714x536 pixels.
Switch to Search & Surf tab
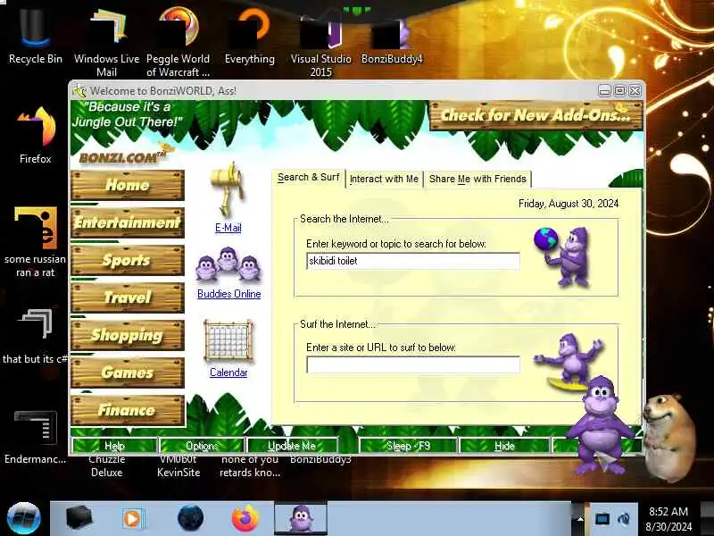pos(309,178)
